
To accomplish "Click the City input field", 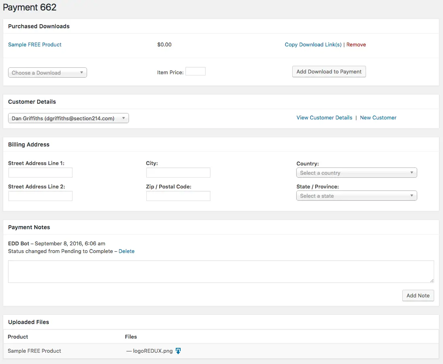I will pyautogui.click(x=178, y=173).
